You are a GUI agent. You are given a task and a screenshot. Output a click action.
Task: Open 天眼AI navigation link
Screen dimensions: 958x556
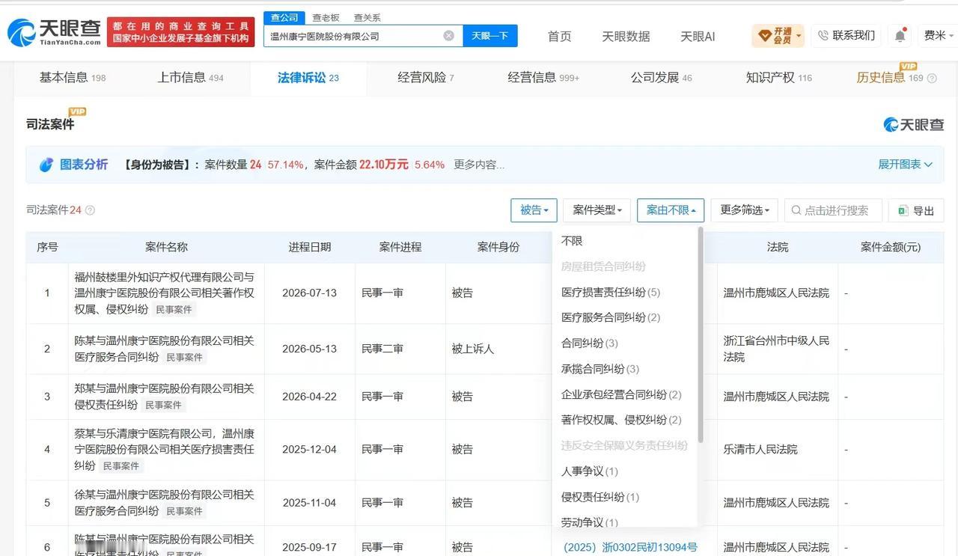pos(698,36)
